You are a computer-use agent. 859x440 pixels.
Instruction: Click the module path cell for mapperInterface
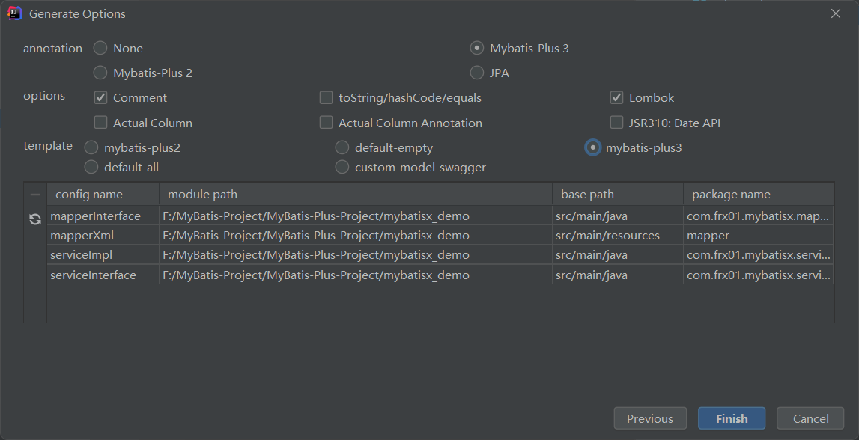356,216
